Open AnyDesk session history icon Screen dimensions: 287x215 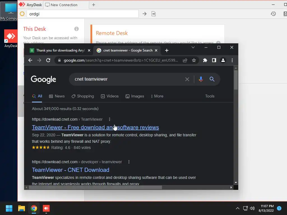click(273, 14)
